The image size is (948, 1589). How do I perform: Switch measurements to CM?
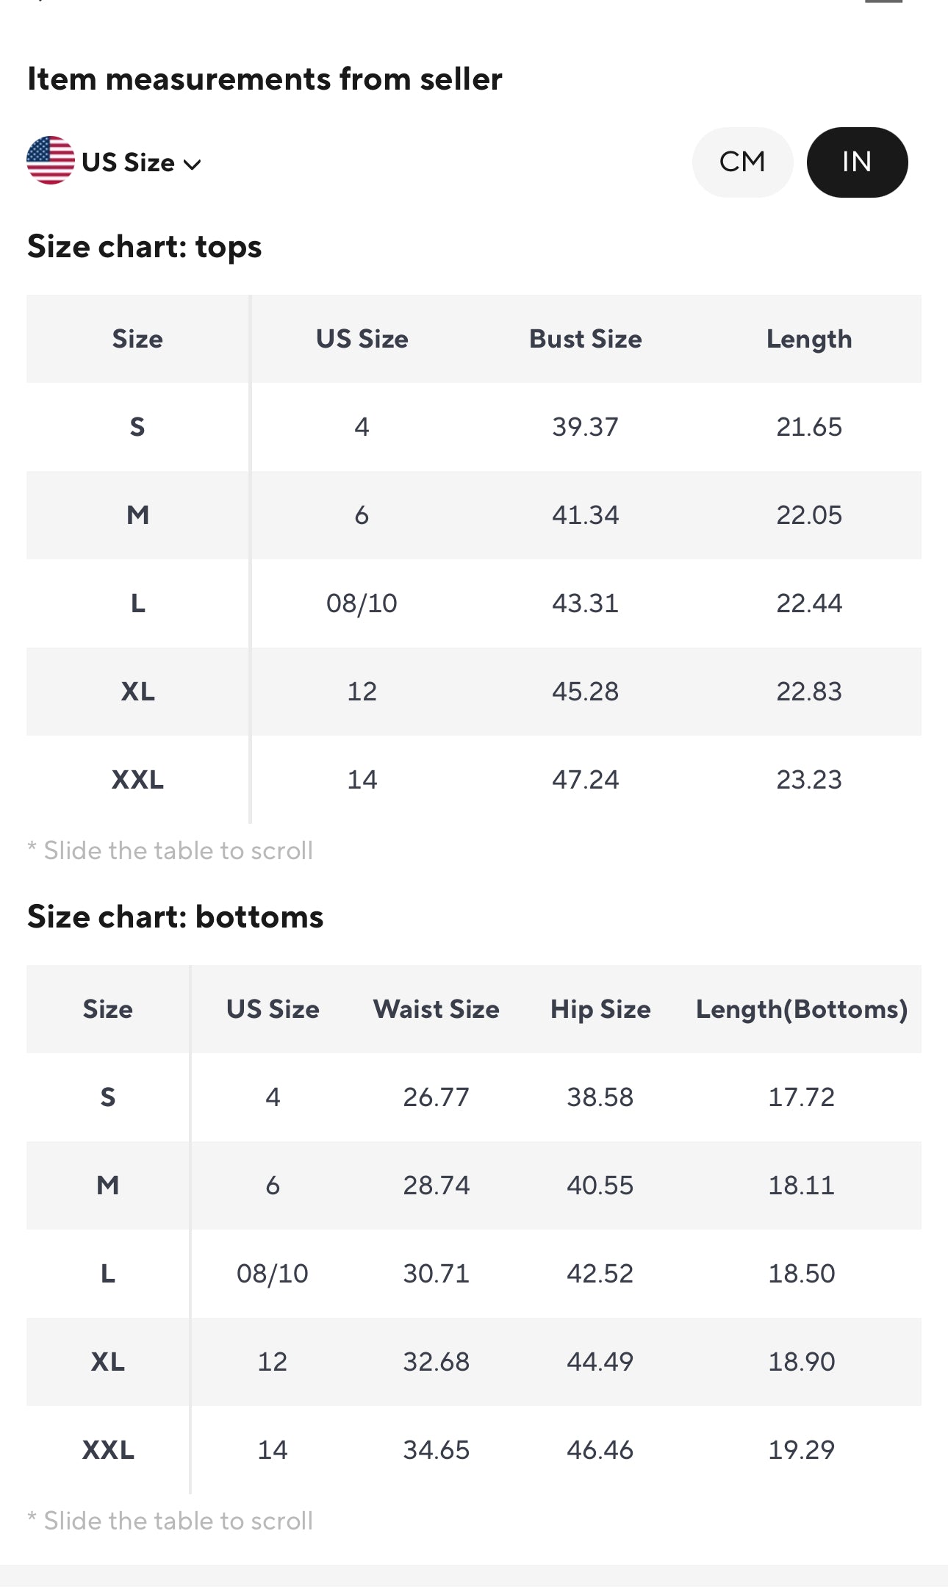click(x=742, y=162)
